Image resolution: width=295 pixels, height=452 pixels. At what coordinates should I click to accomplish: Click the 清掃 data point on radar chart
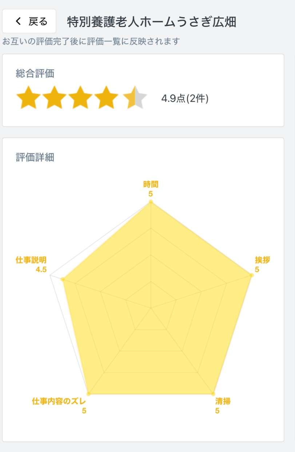[213, 394]
